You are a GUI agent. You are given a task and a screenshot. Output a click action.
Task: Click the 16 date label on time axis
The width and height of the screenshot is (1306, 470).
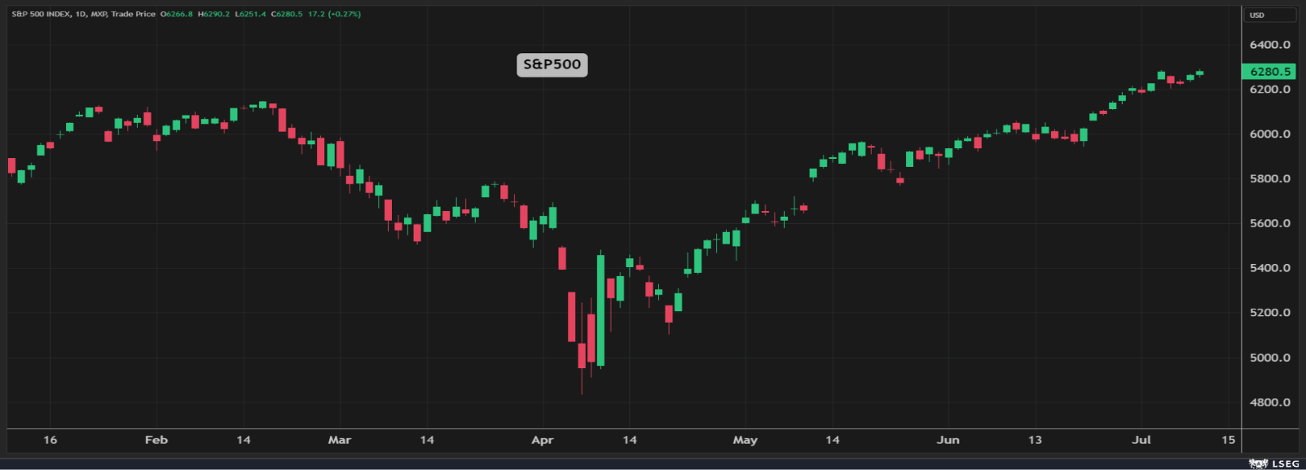[x=51, y=440]
